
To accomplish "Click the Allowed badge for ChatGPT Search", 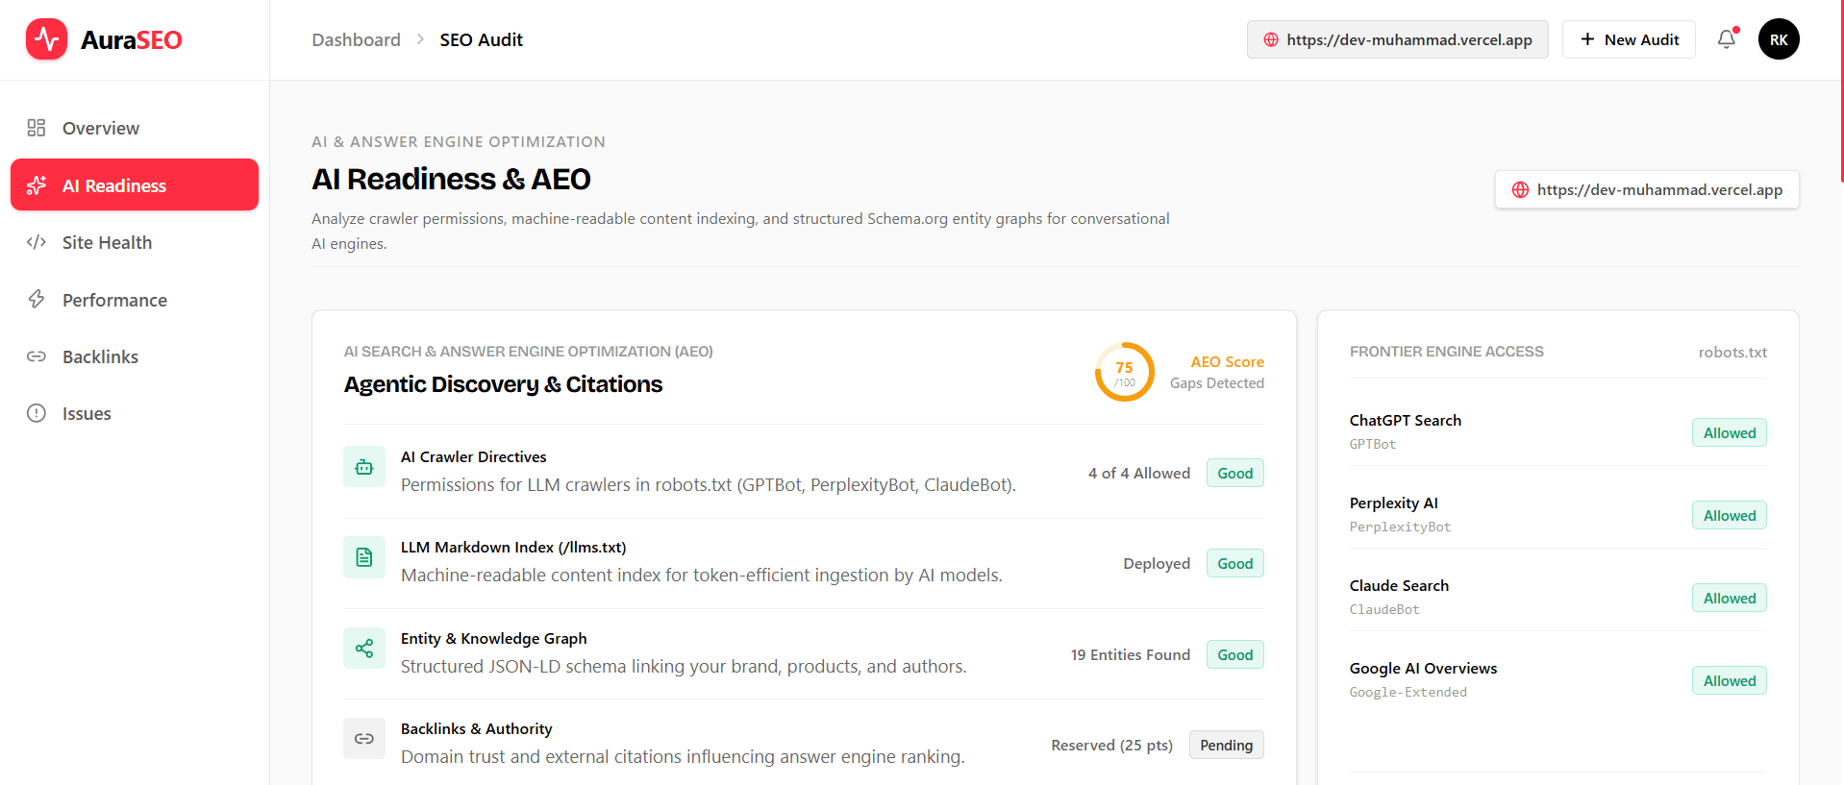I will [x=1730, y=432].
